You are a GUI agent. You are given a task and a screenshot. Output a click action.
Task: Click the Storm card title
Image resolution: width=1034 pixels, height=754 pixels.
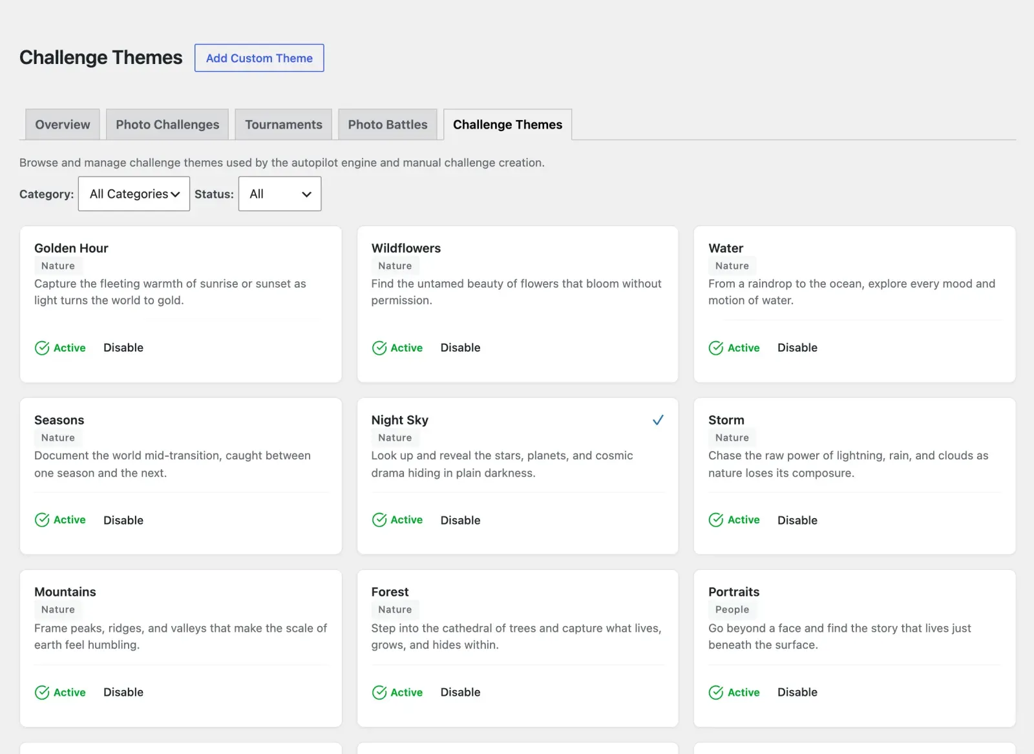[x=726, y=420]
